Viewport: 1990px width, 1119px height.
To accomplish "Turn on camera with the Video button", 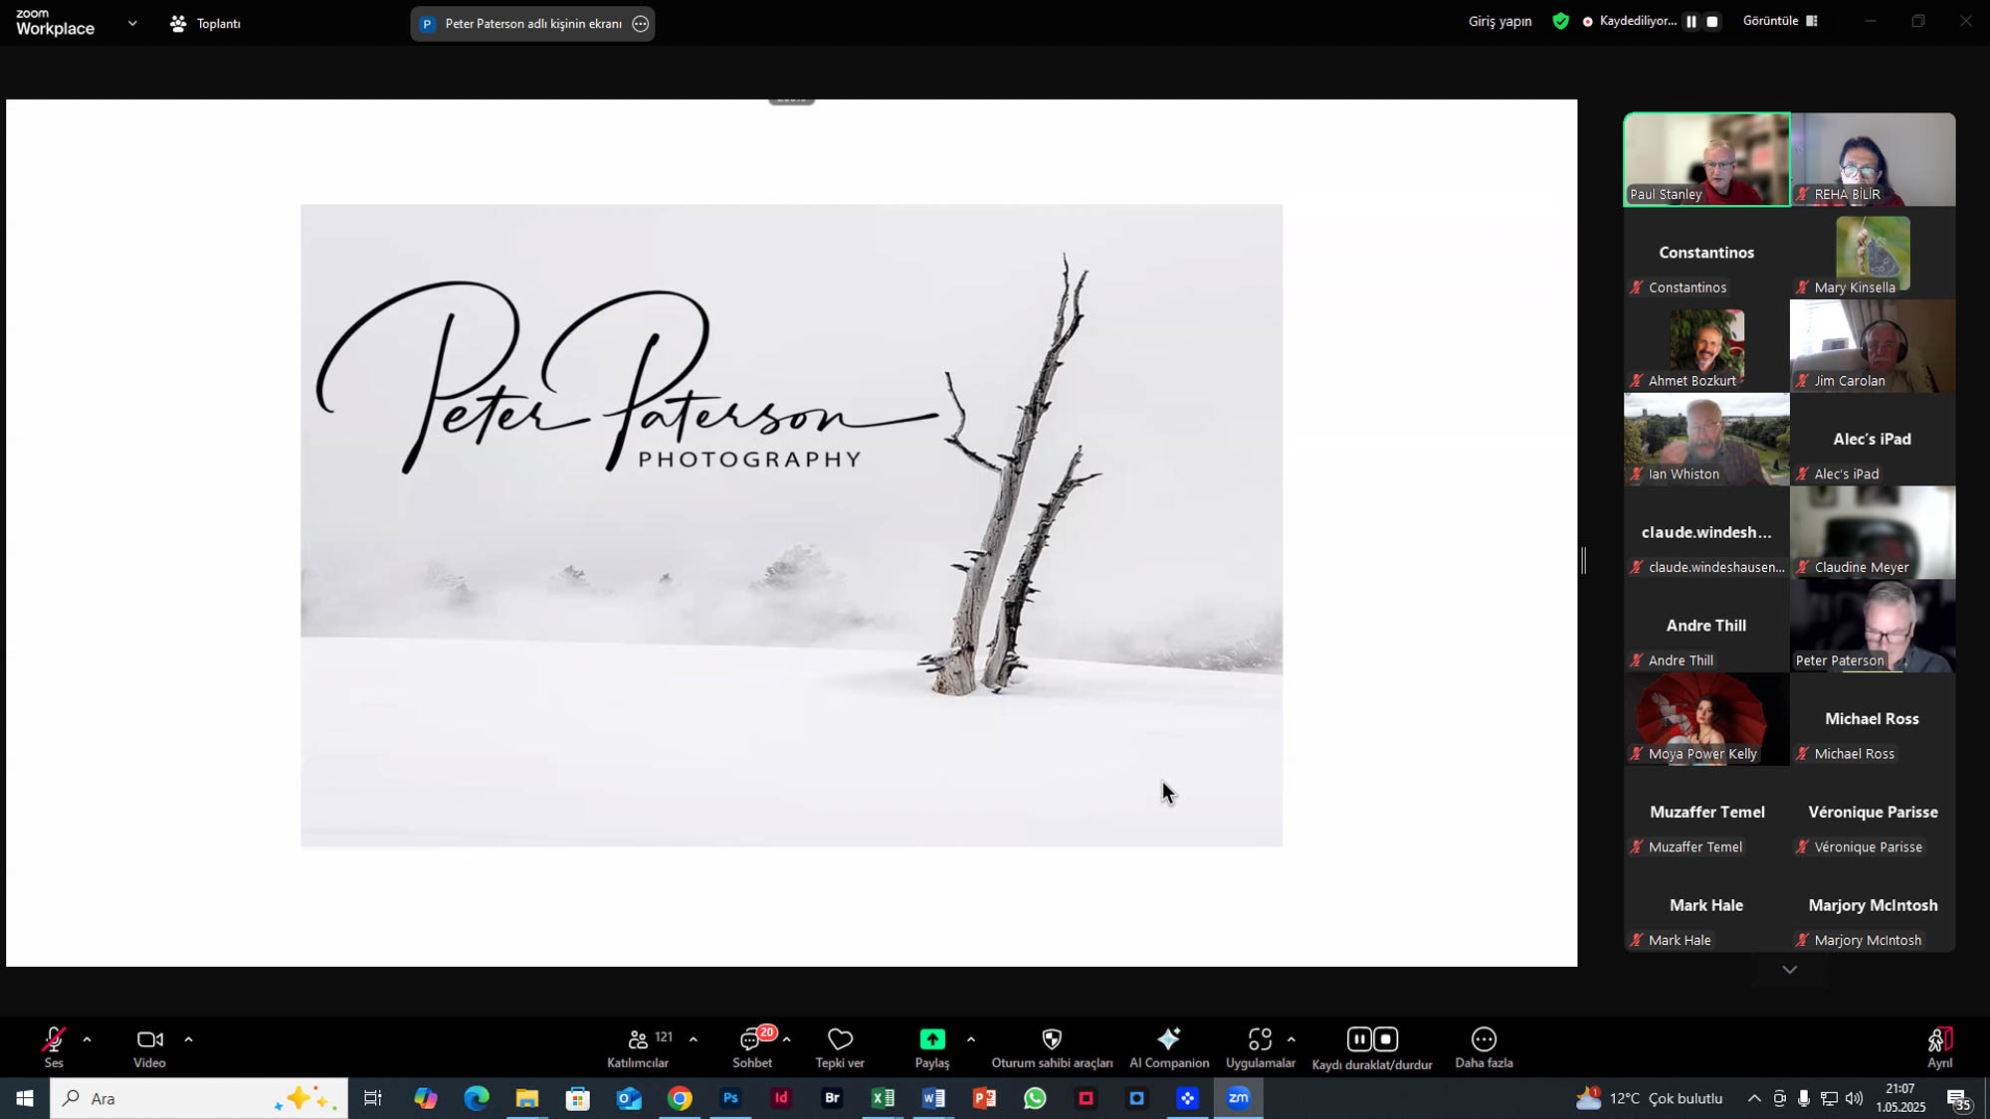I will 150,1047.
